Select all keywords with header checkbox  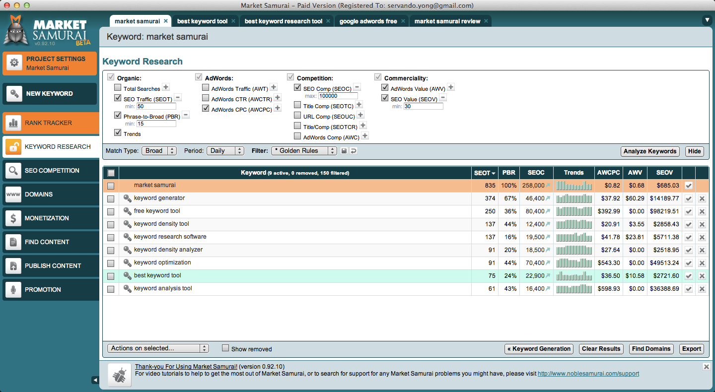pyautogui.click(x=111, y=173)
